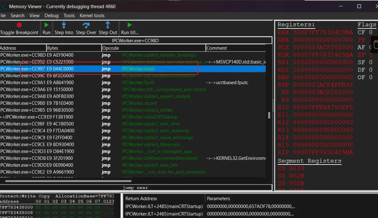
Task: Click the ucrtbased.fputc comment
Action: pyautogui.click(x=227, y=83)
